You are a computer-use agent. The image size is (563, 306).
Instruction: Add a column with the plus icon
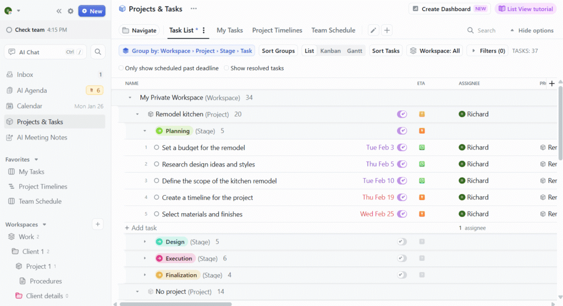[x=552, y=84]
